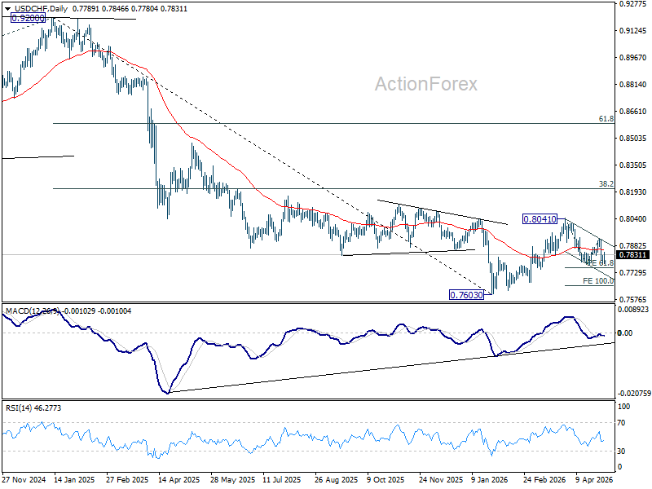Click the RSI 30 level marker

621,452
